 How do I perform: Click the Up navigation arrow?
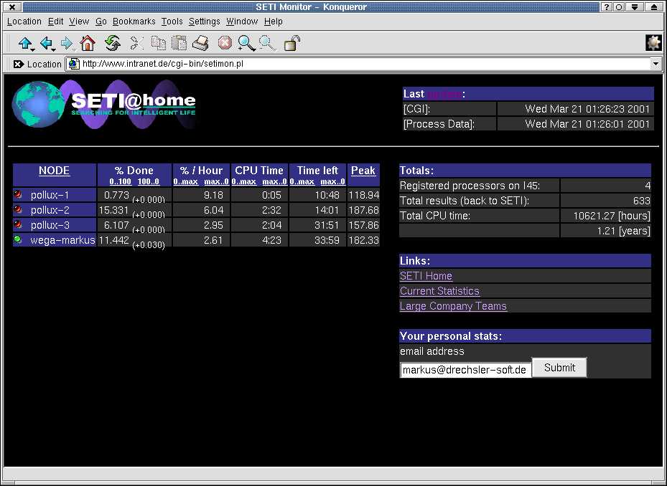click(x=26, y=43)
